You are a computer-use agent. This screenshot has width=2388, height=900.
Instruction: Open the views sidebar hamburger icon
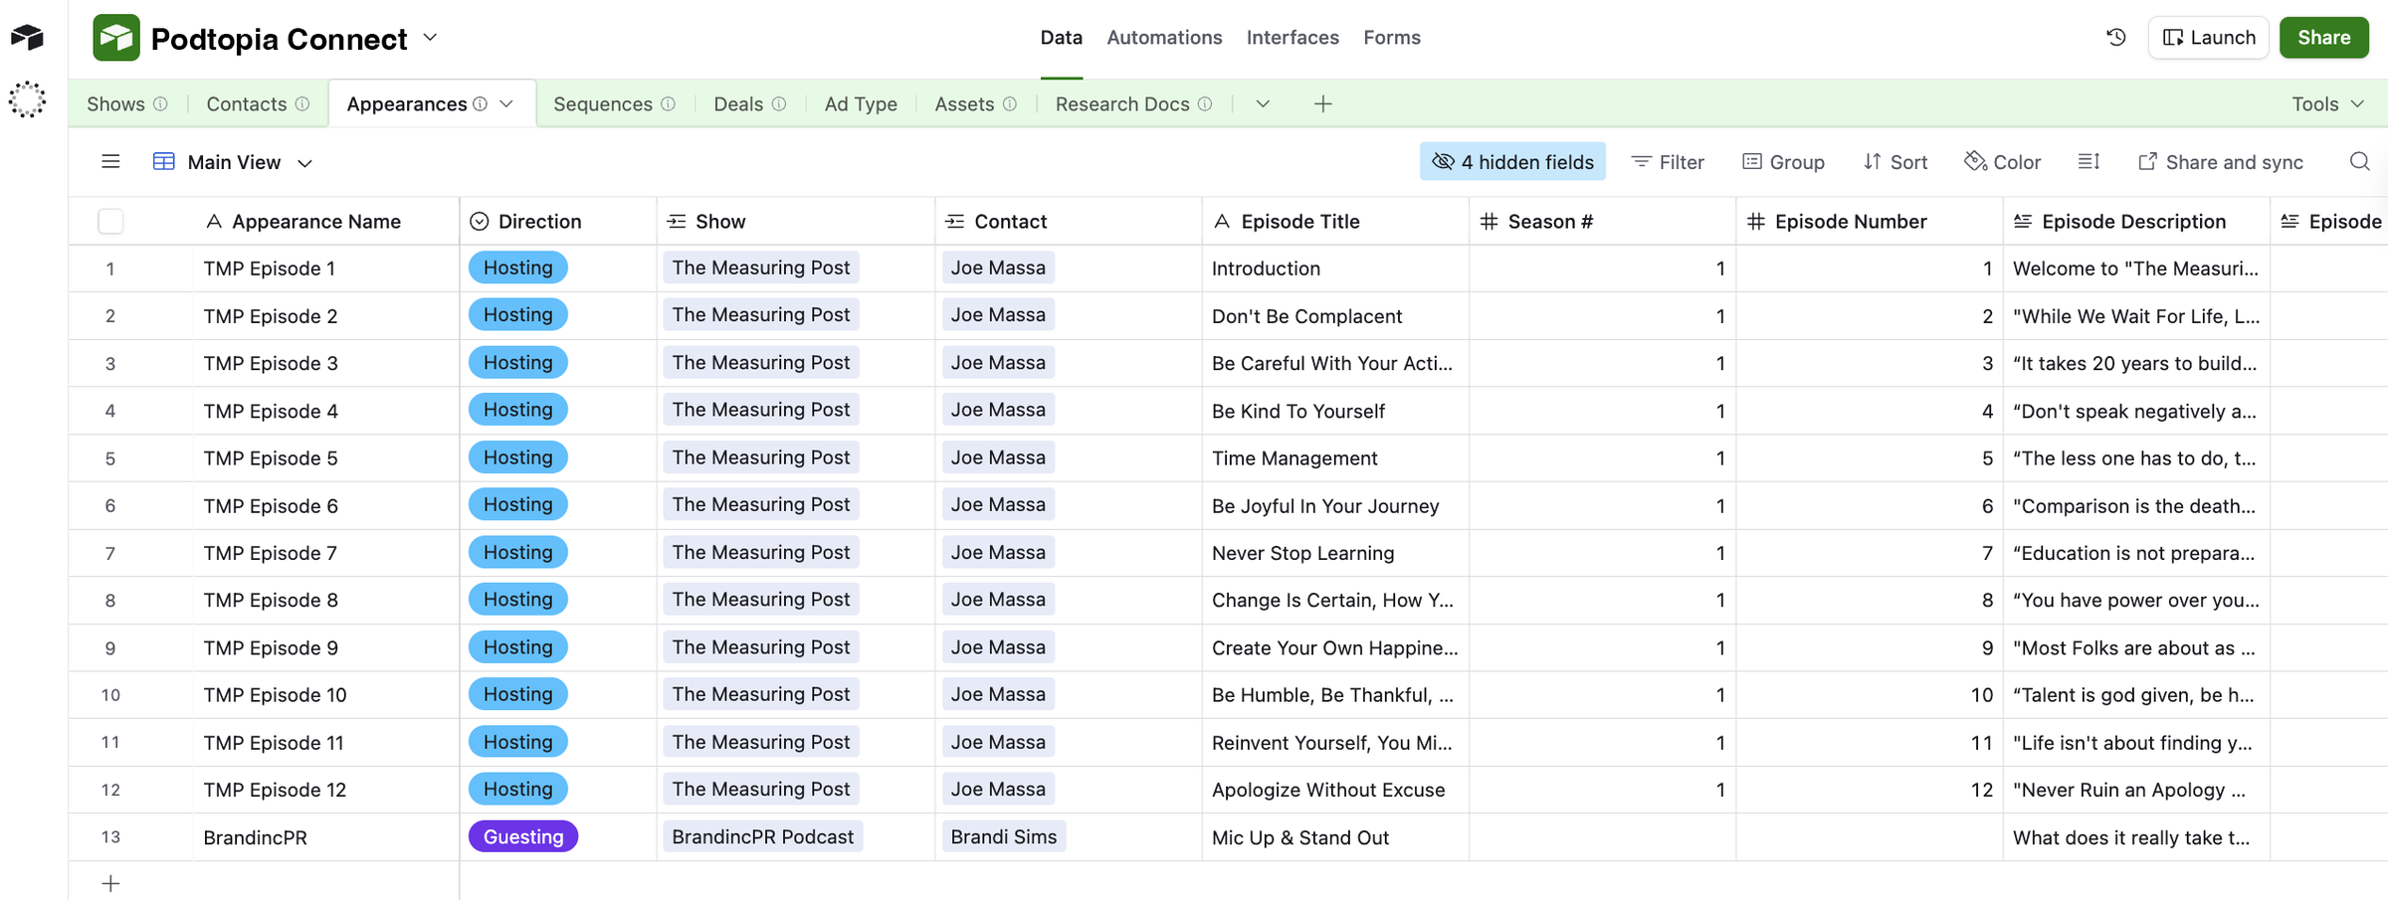110,162
